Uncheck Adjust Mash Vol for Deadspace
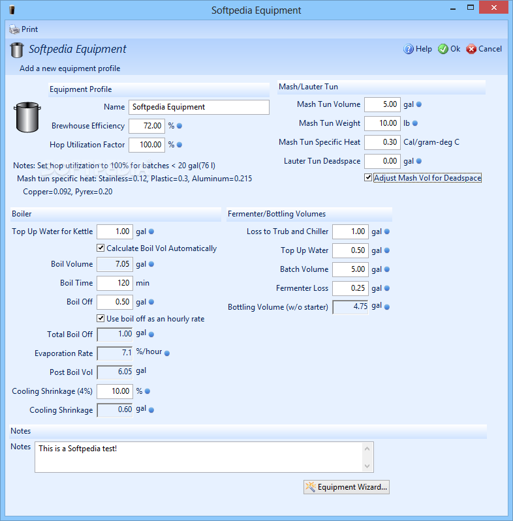 pos(368,177)
